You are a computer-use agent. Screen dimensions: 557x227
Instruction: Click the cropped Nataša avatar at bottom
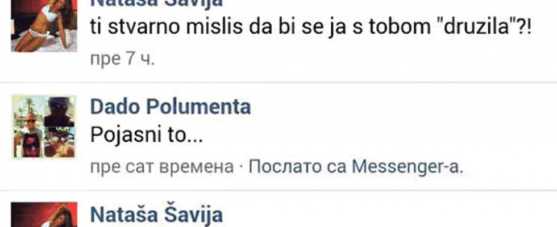point(44,215)
